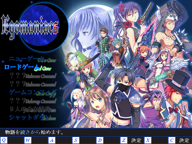Click help text 物語を続きから始めます。
The height and width of the screenshot is (144, 192).
(x=34, y=132)
